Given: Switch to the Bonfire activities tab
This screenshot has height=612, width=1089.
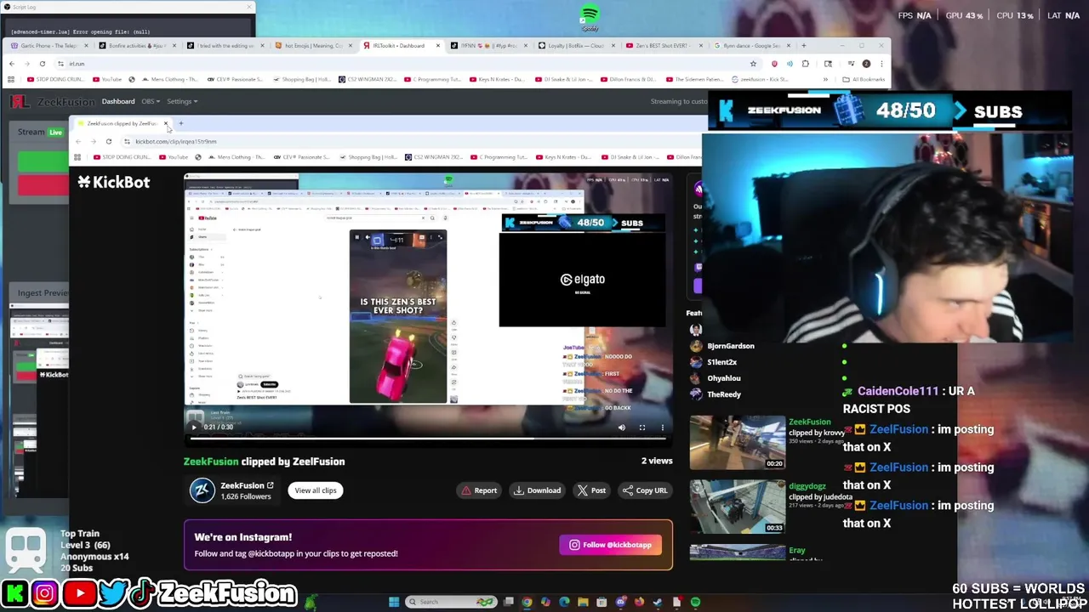Looking at the screenshot, I should pyautogui.click(x=136, y=45).
